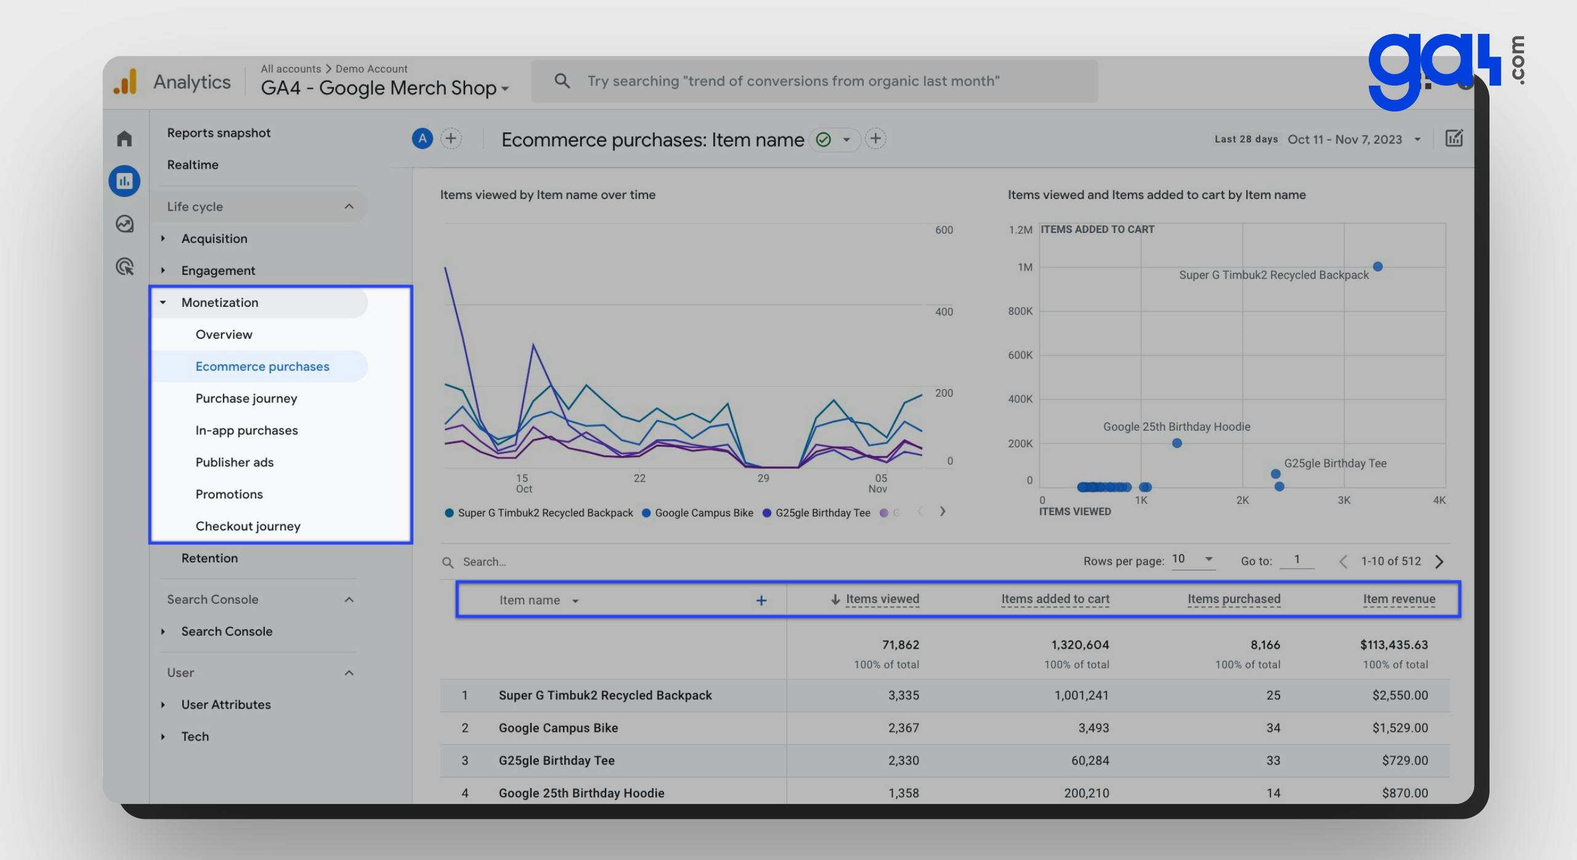The width and height of the screenshot is (1577, 860).
Task: Click Google Campus Bike row name
Action: click(558, 728)
